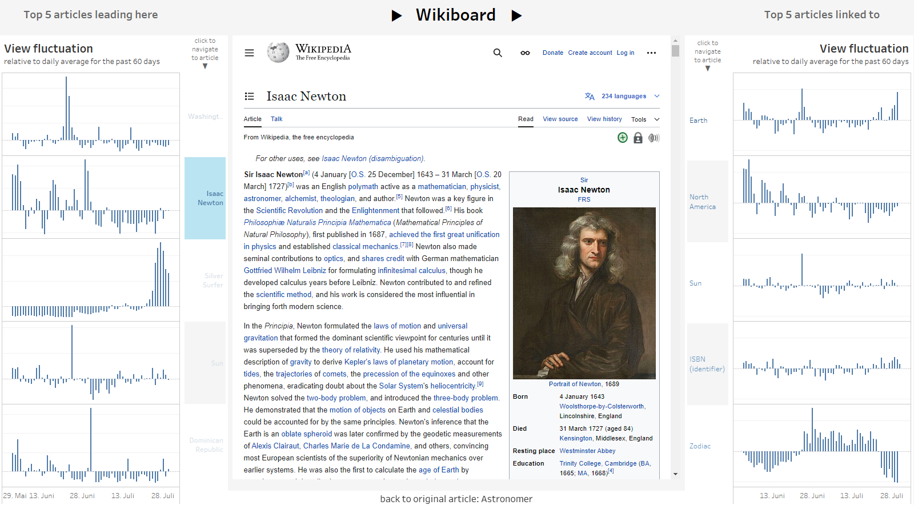914x505 pixels.
Task: Click the right play arrow beside Wikiboard
Action: [x=516, y=15]
